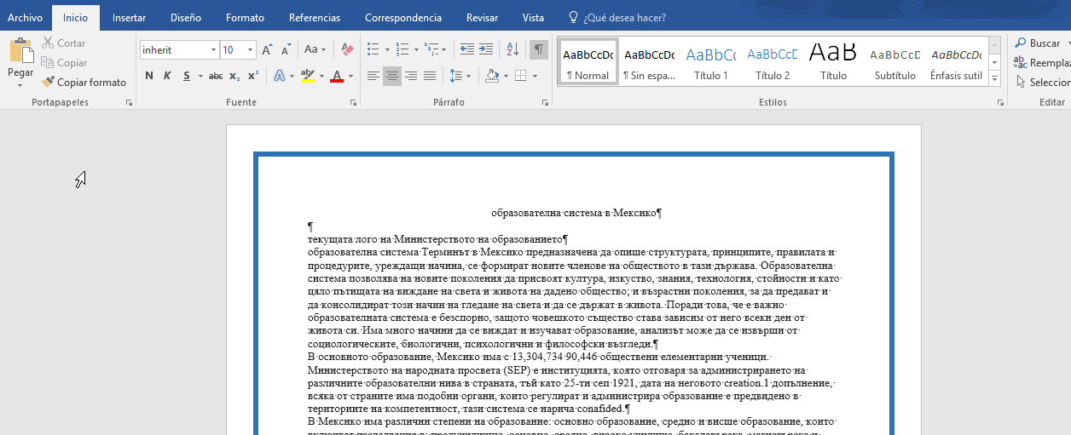This screenshot has width=1071, height=435.
Task: Apply the Énfasis sutil style
Action: coord(957,61)
